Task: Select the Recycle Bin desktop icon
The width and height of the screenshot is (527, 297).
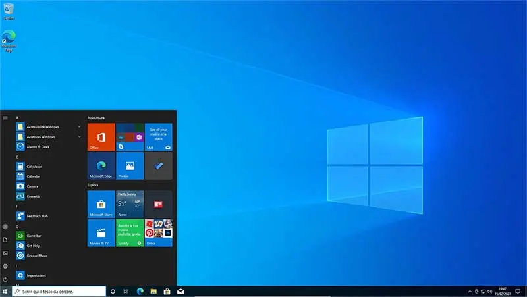Action: [x=9, y=11]
